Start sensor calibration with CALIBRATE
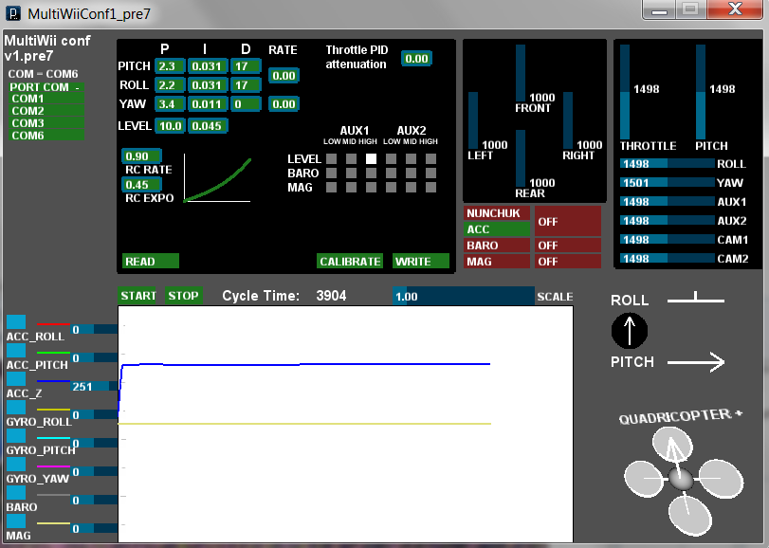769x548 pixels. [350, 262]
